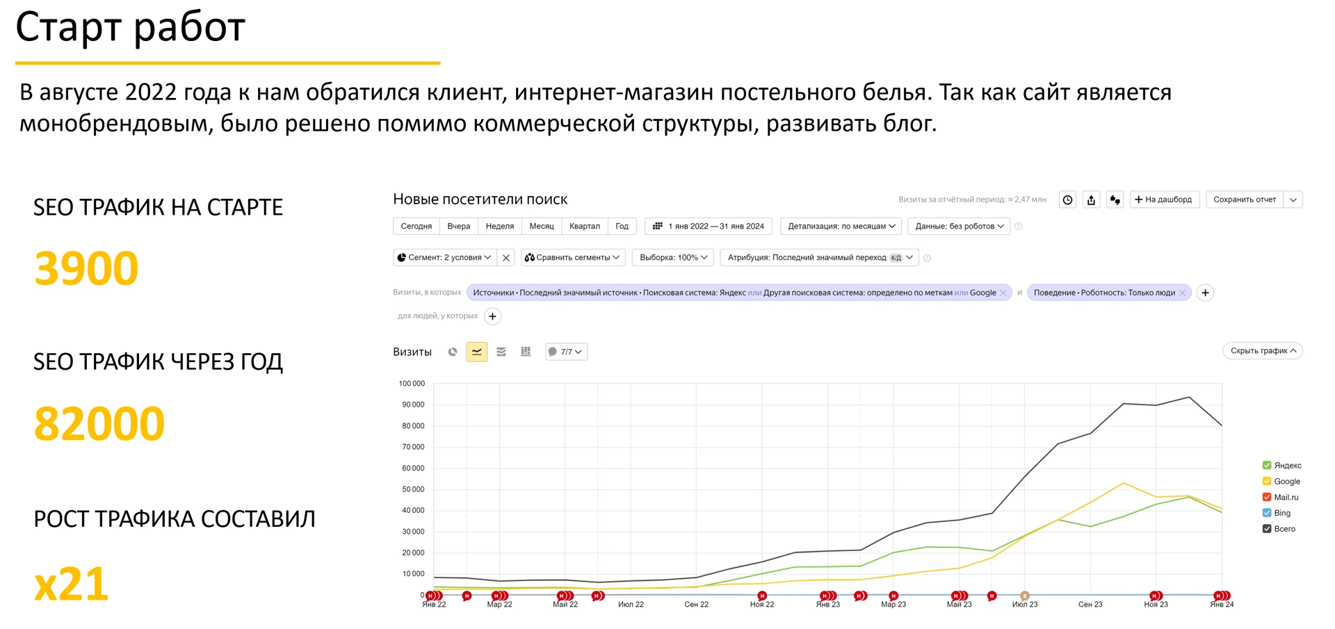Open the report history clock icon
1335x629 pixels.
coord(1067,200)
